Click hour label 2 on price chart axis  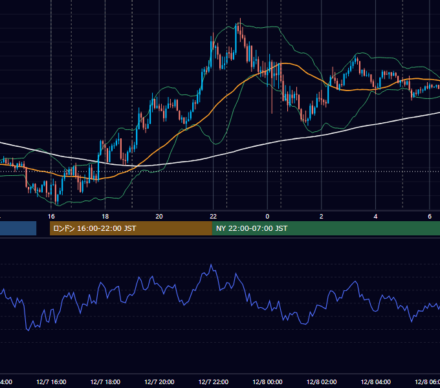point(322,216)
